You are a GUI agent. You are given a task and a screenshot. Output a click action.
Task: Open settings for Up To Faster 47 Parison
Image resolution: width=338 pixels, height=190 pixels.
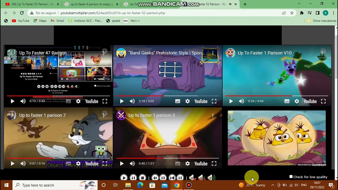coord(78,101)
